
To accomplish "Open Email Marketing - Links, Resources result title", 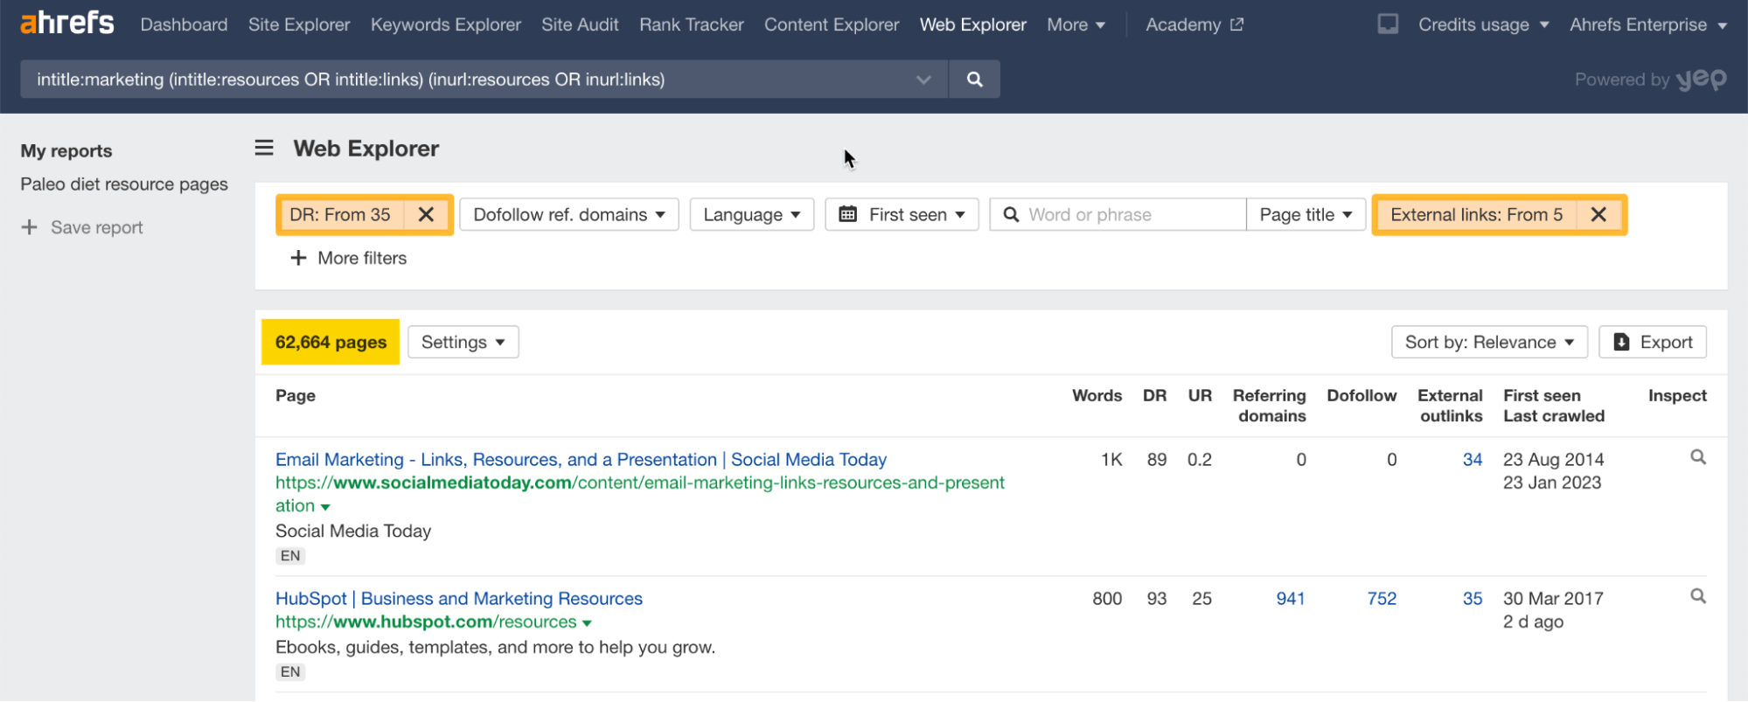I will (581, 459).
